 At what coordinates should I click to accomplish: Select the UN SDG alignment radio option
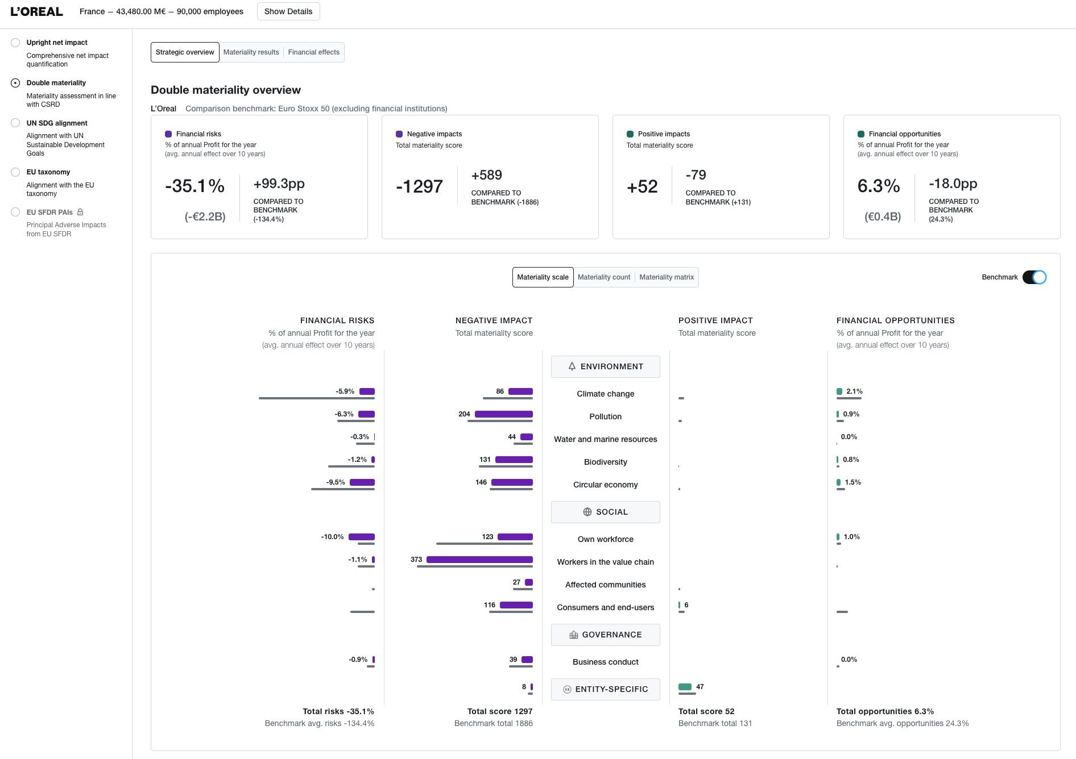tap(15, 123)
